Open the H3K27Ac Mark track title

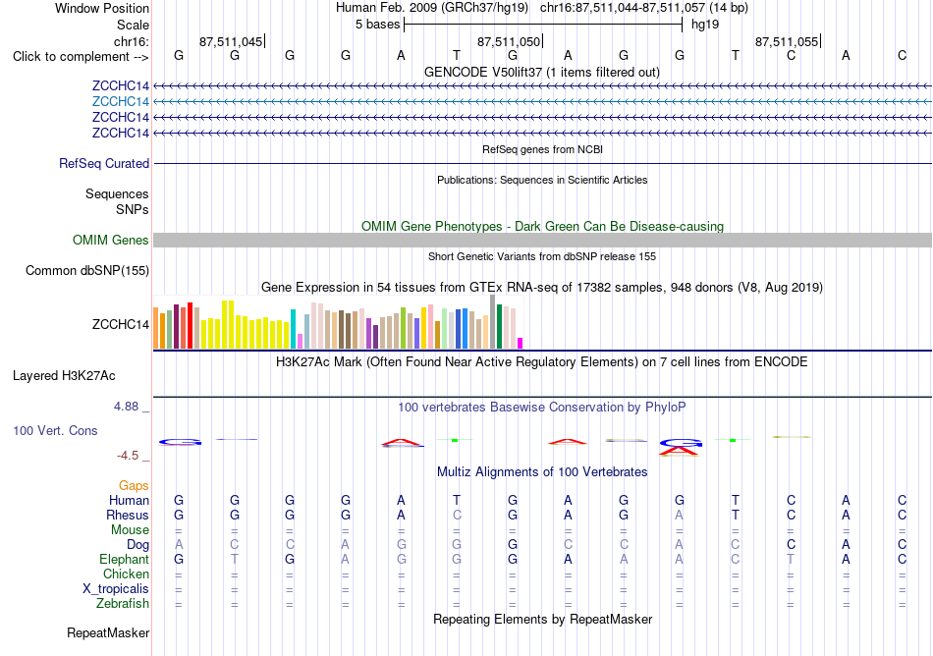[541, 362]
